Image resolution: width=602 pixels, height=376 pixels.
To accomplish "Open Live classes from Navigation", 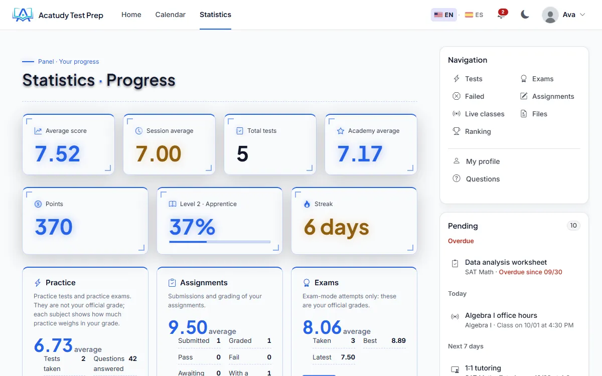I will [478, 114].
